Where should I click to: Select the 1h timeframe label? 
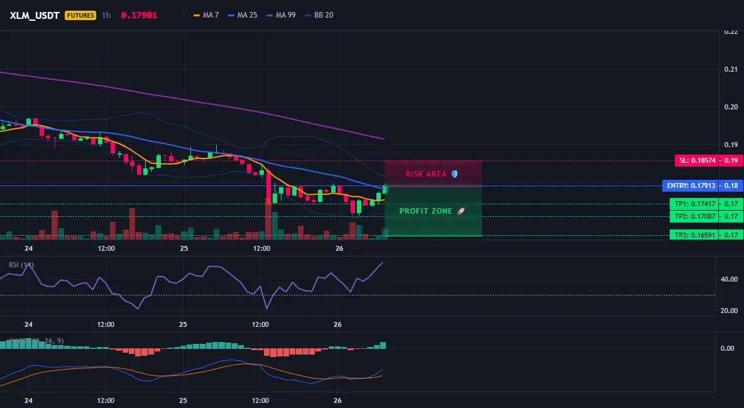106,15
